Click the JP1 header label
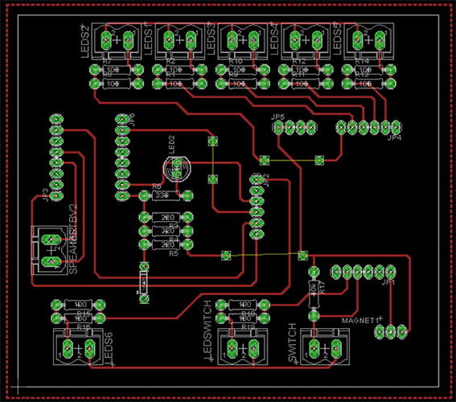This screenshot has height=402, width=456. coord(388,282)
